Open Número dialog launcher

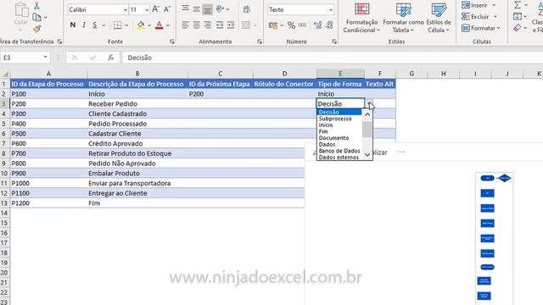334,42
